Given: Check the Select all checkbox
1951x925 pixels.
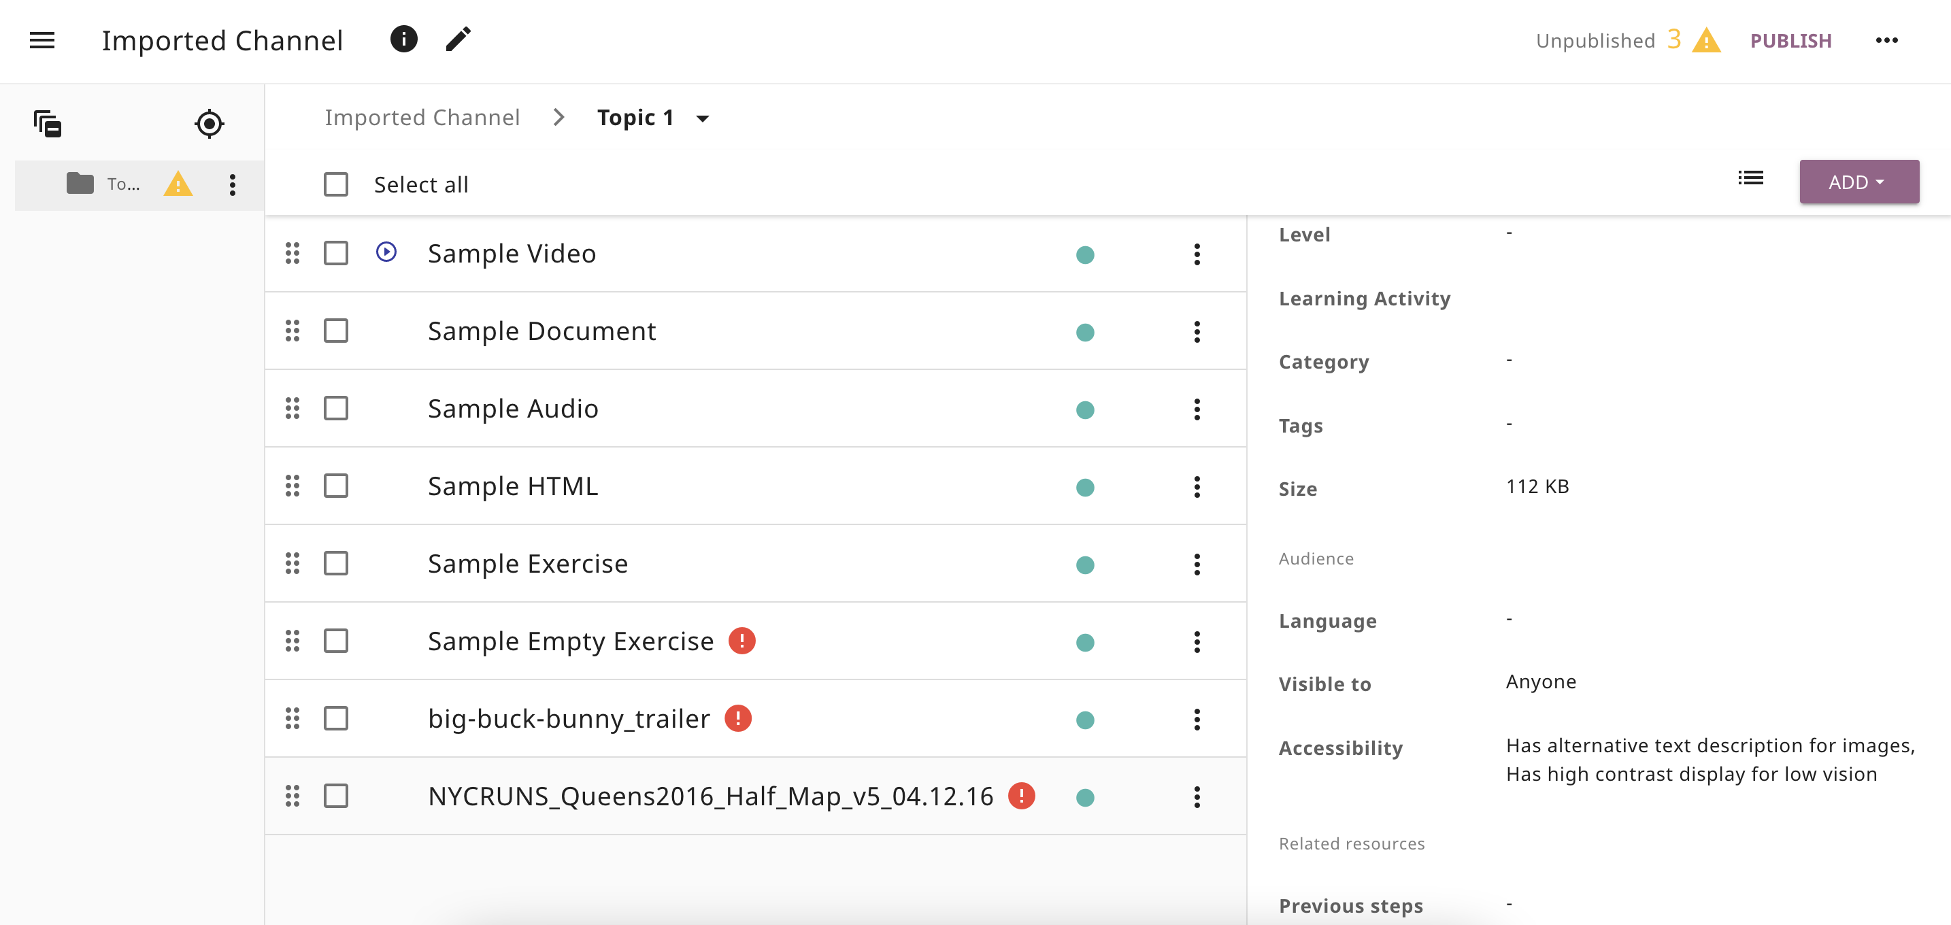Looking at the screenshot, I should tap(335, 184).
